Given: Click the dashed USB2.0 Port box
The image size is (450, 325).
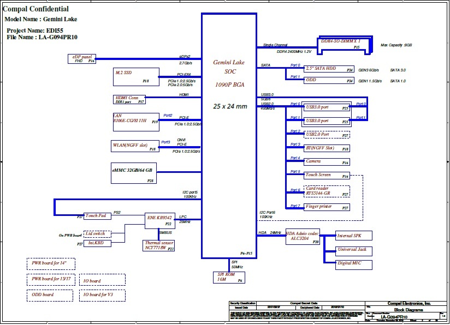Looking at the screenshot, I should point(327,134).
